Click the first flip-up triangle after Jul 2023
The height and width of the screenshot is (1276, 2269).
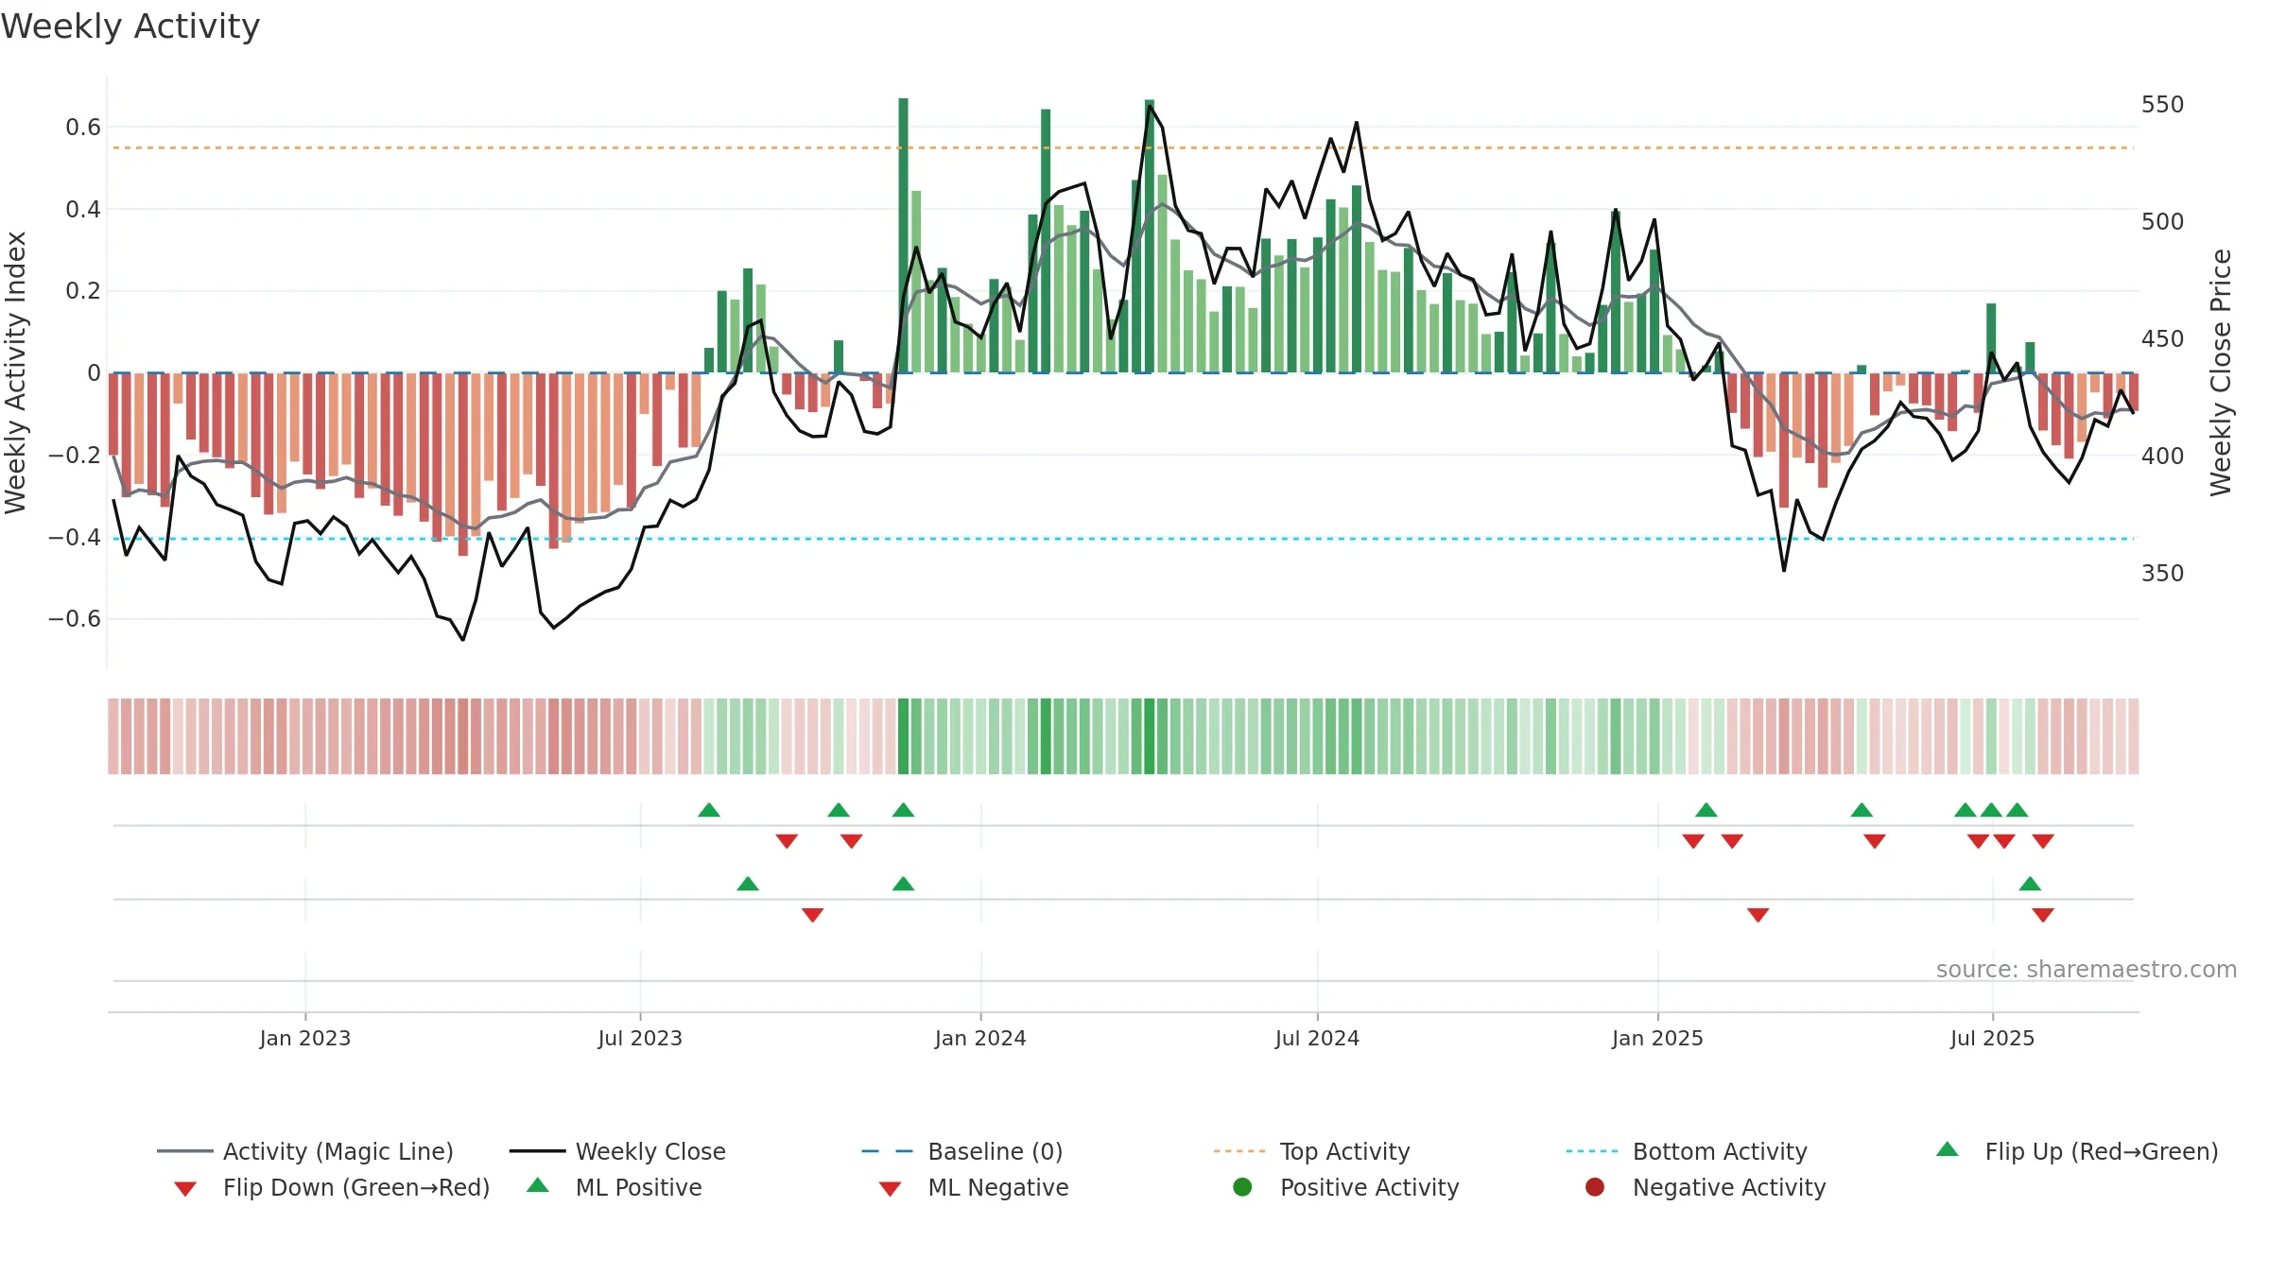coord(709,809)
